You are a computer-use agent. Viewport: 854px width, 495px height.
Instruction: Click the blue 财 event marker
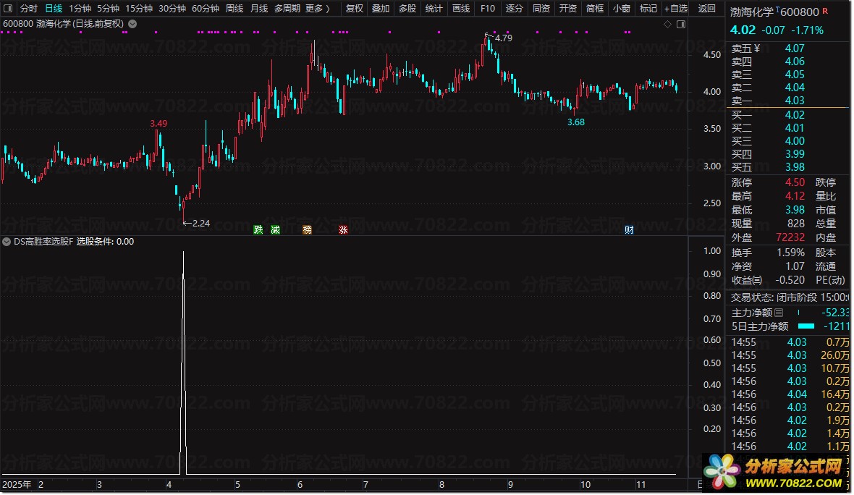click(x=629, y=230)
